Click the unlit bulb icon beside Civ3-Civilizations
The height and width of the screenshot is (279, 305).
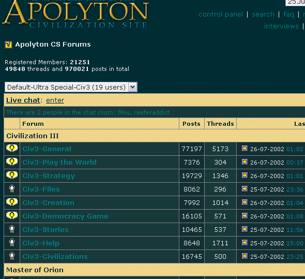click(x=12, y=256)
